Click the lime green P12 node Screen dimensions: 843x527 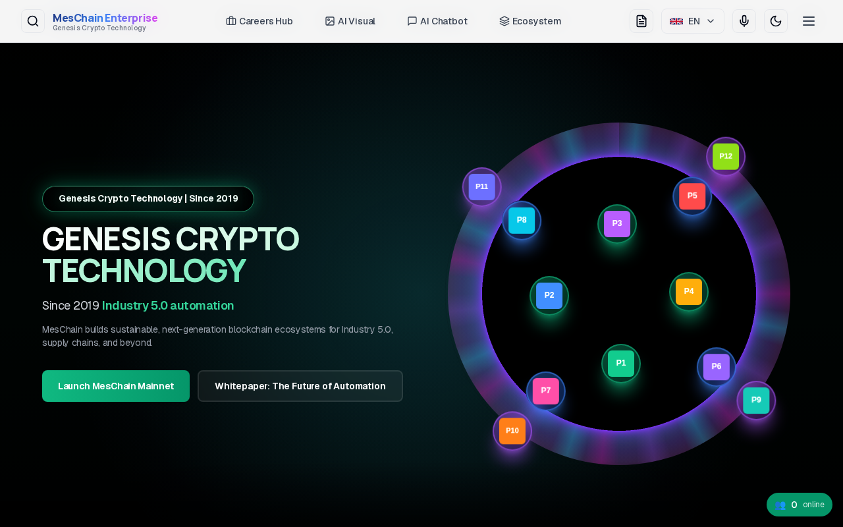pos(726,157)
